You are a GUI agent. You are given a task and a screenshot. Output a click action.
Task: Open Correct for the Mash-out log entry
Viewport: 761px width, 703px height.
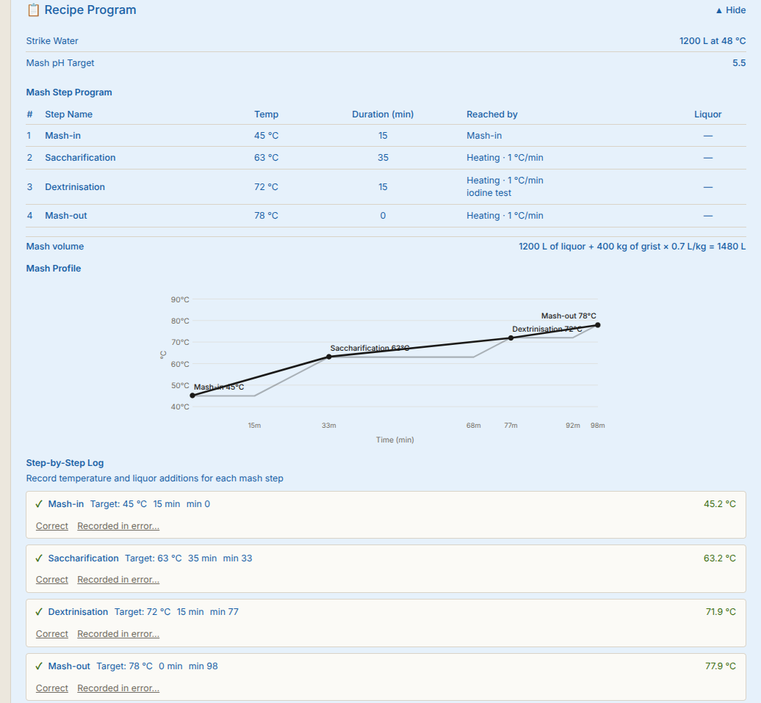(x=52, y=688)
